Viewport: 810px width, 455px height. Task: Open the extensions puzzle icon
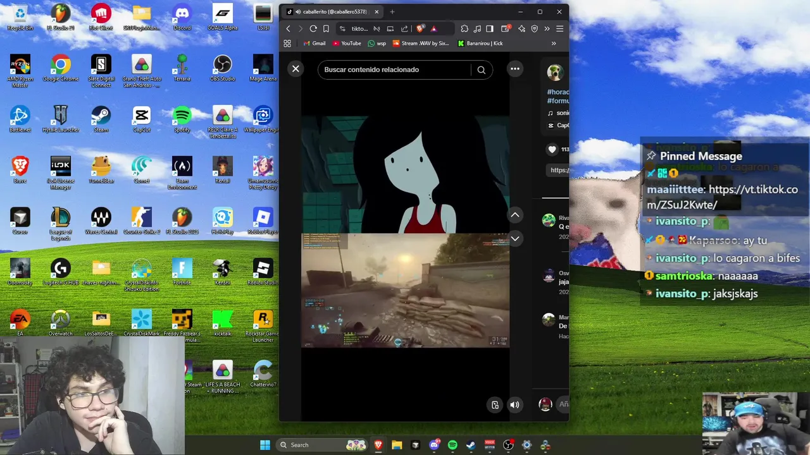[464, 28]
